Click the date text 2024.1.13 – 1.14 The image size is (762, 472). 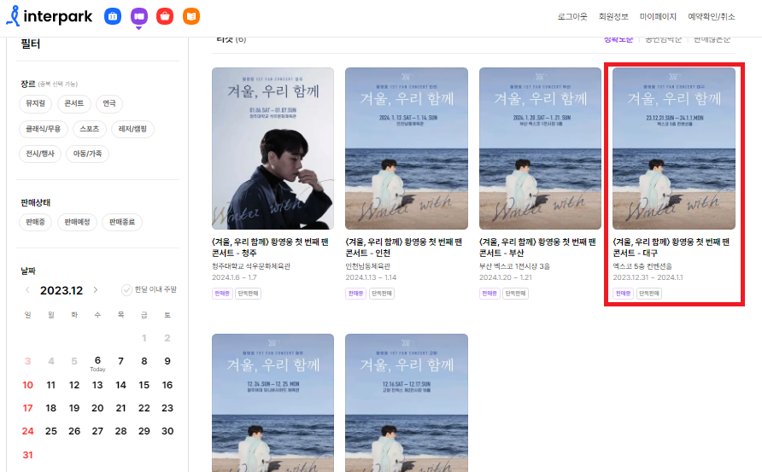tap(371, 277)
